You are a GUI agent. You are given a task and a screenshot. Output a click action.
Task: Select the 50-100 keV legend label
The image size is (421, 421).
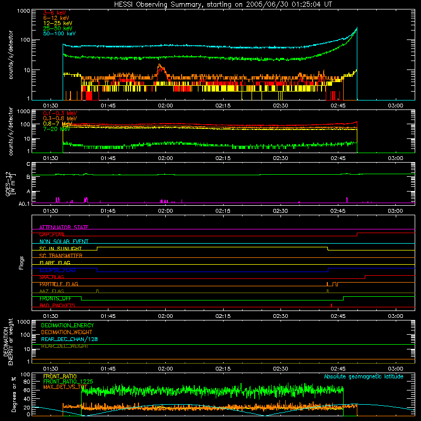pyautogui.click(x=59, y=34)
